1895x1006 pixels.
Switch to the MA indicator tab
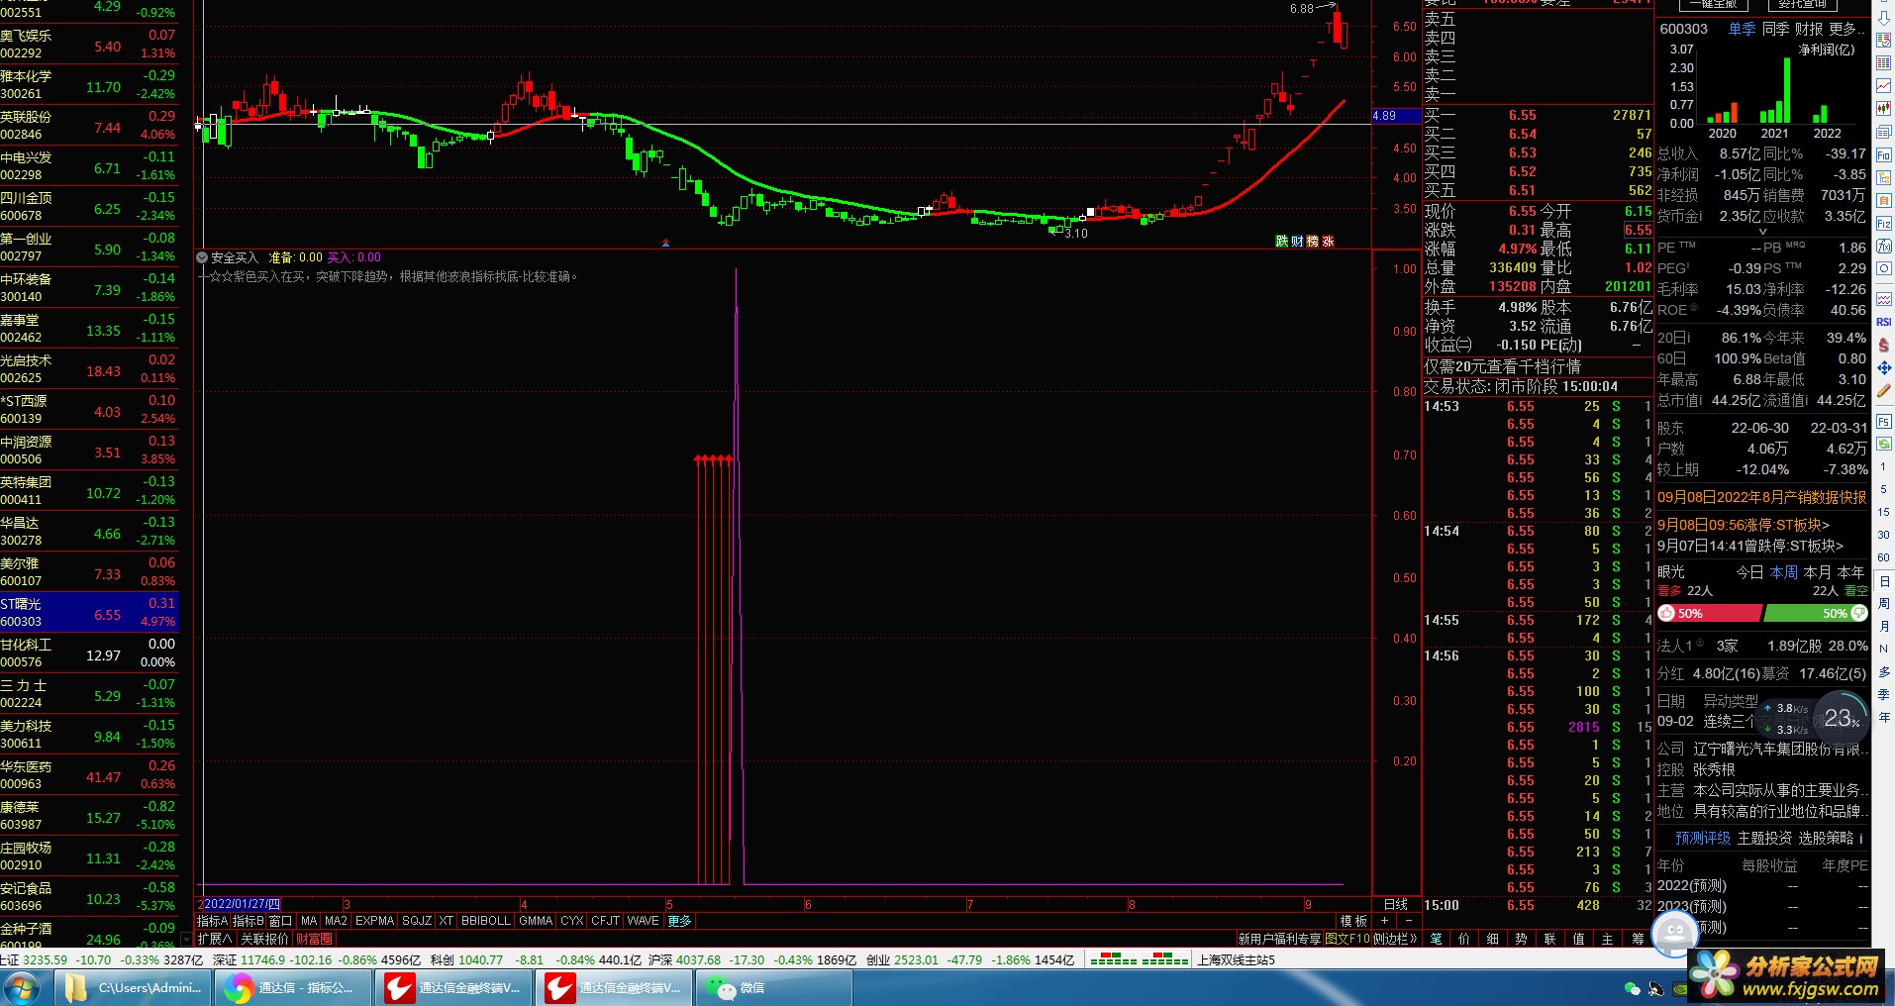309,921
